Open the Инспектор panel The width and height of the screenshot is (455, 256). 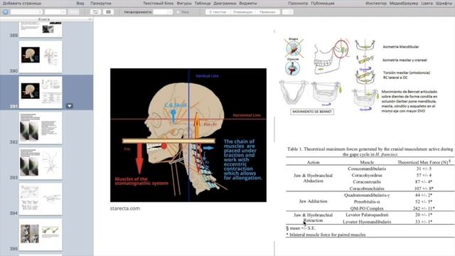[x=376, y=3]
